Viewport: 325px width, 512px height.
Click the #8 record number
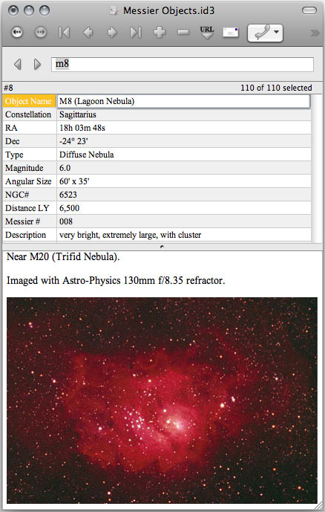coord(8,88)
